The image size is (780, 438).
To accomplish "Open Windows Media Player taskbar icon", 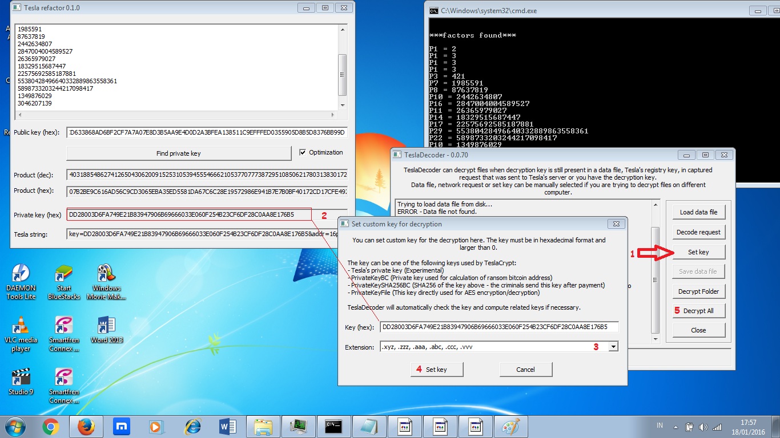I will 155,427.
